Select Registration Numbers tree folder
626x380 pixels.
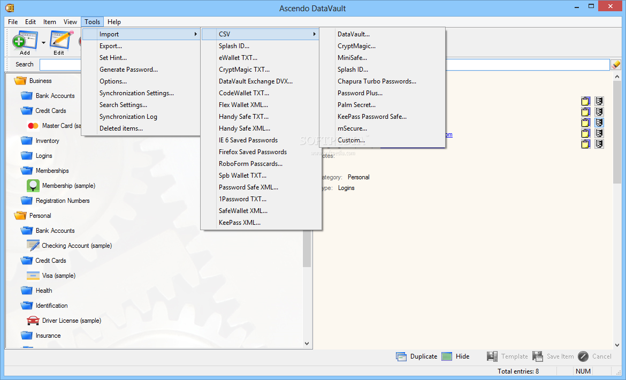pos(62,201)
